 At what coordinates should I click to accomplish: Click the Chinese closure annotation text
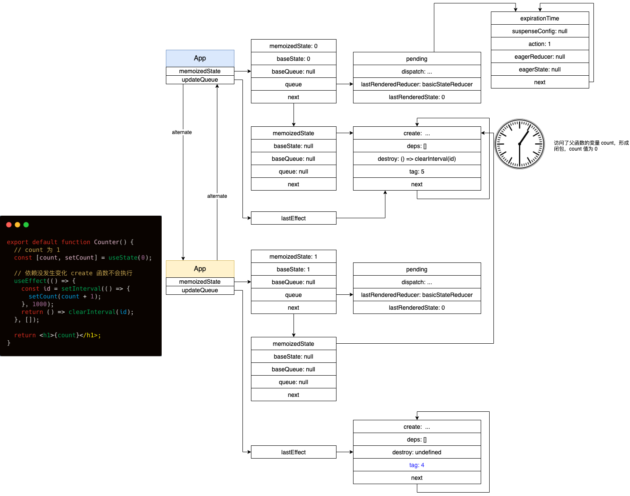point(591,146)
